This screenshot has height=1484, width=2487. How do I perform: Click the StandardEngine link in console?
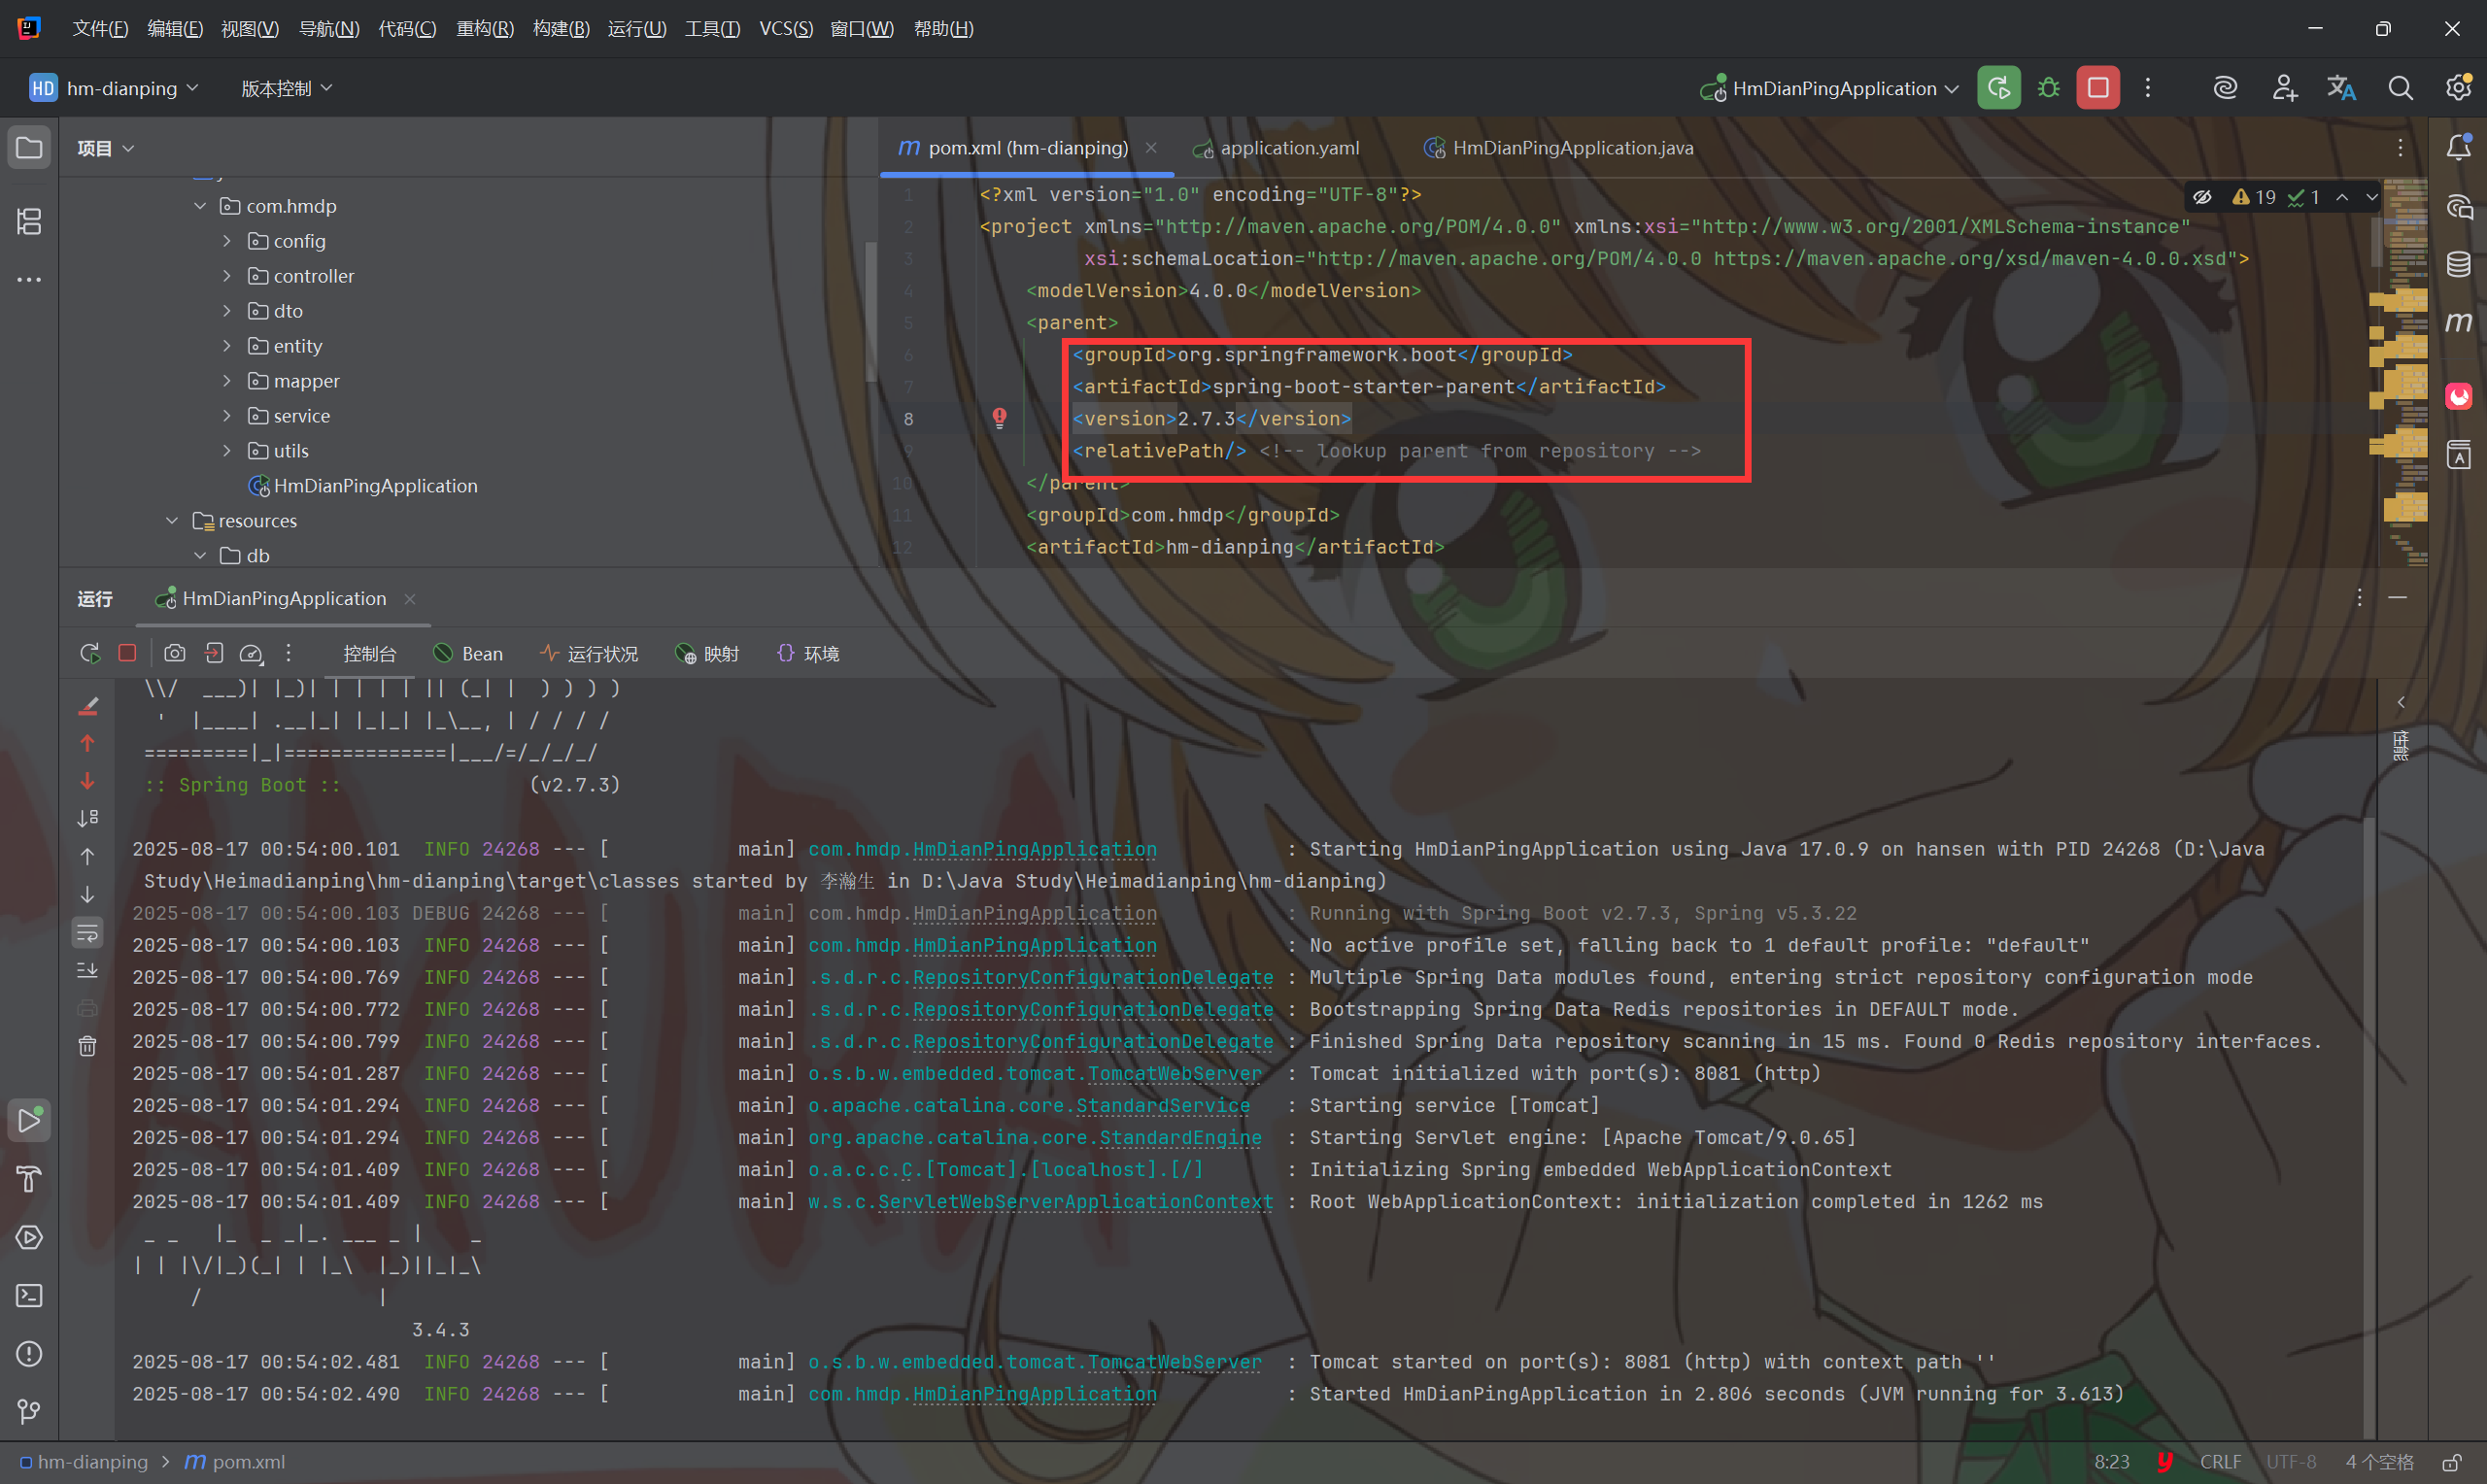click(x=1181, y=1137)
